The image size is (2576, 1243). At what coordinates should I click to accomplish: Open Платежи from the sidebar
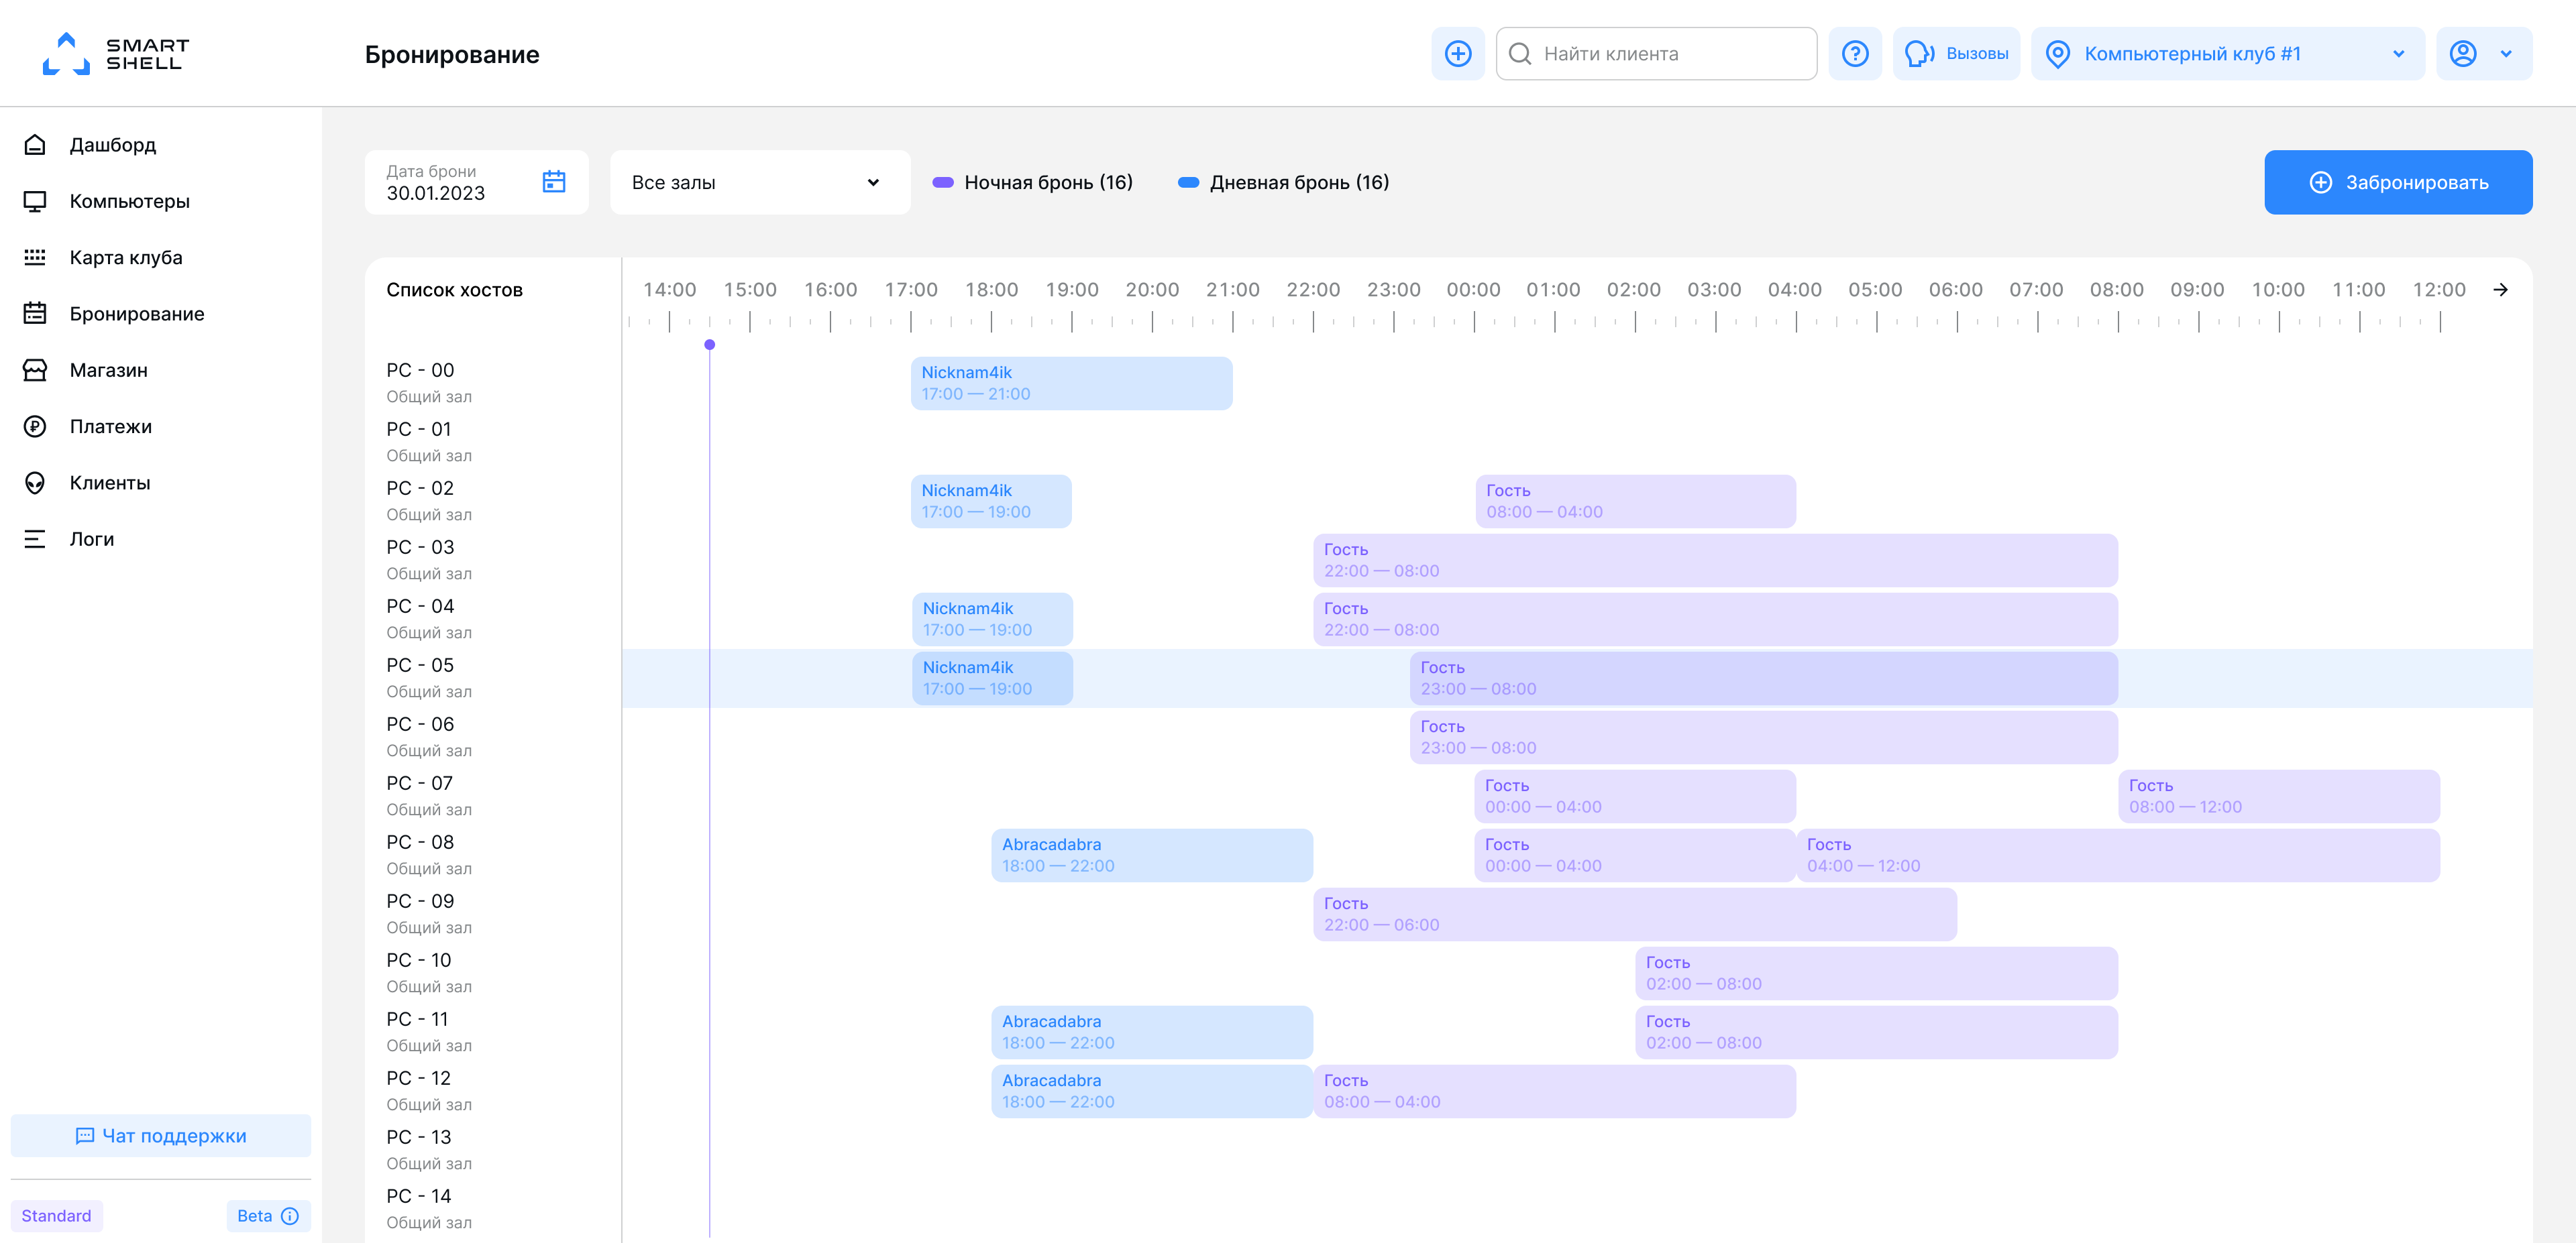110,426
